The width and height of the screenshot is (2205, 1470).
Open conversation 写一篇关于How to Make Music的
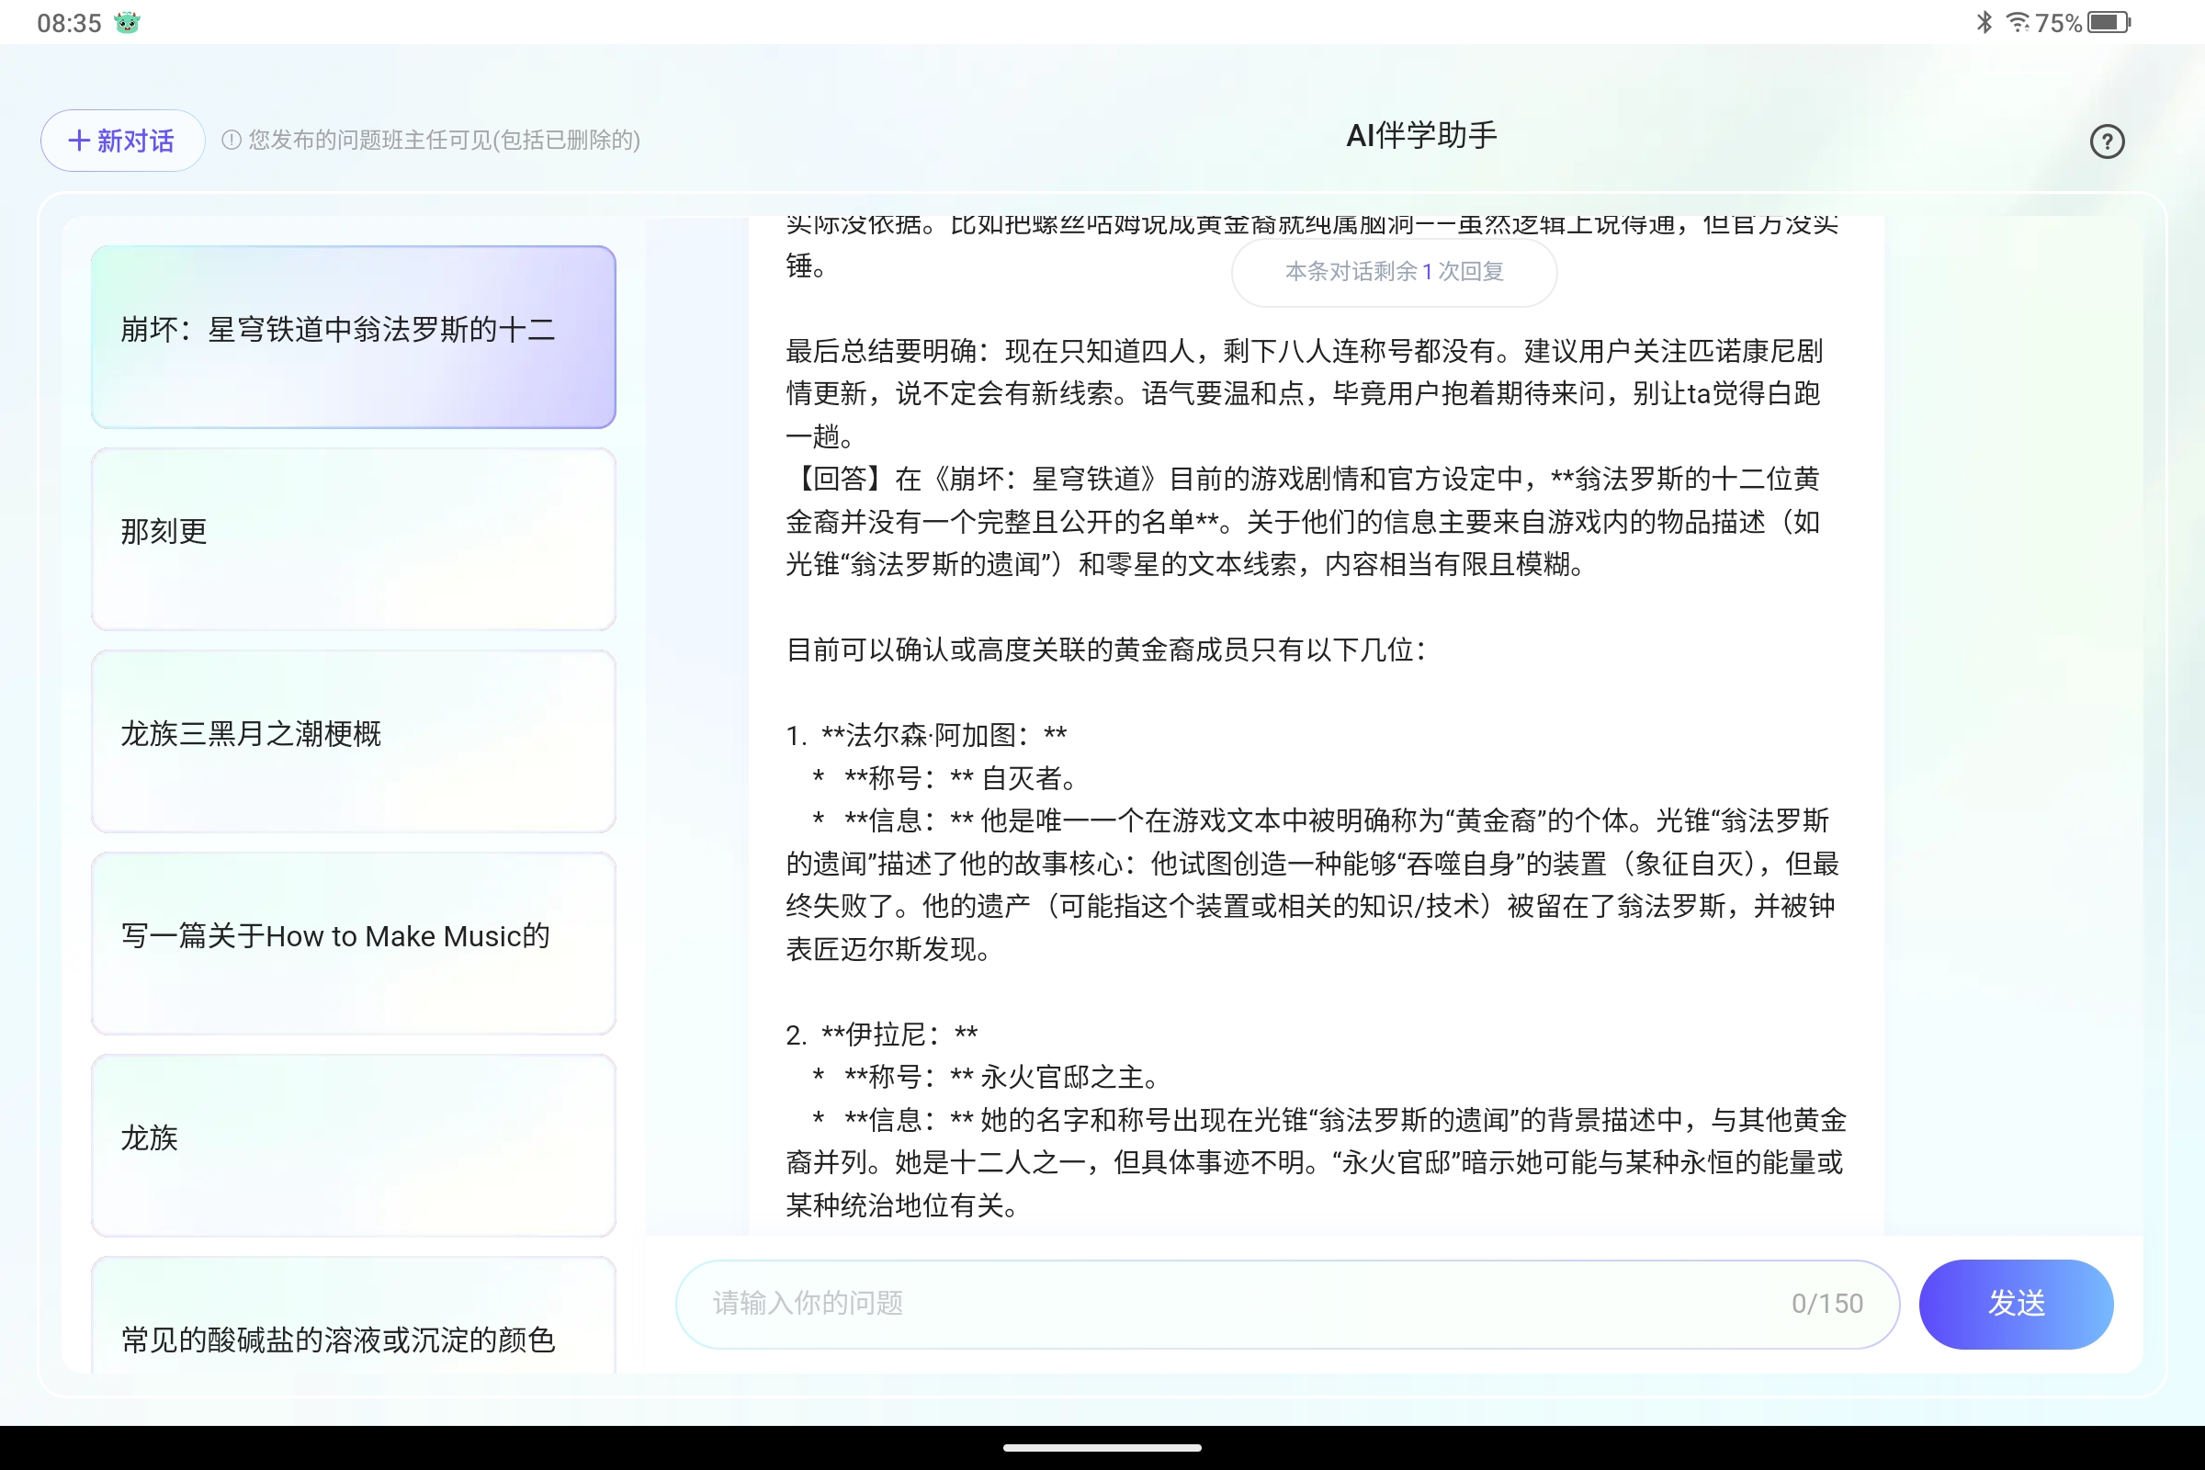(x=354, y=944)
